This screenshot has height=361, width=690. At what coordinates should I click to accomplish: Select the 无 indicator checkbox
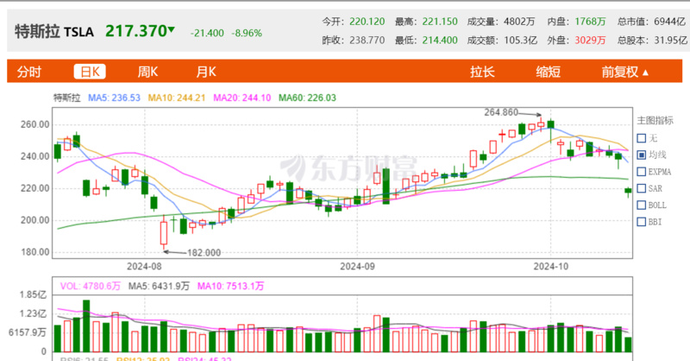(x=642, y=138)
